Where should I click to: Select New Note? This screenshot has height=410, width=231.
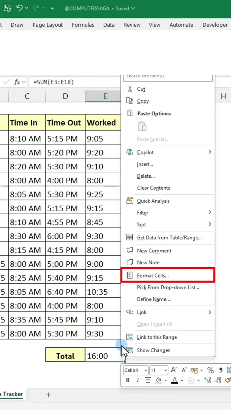pos(168,263)
